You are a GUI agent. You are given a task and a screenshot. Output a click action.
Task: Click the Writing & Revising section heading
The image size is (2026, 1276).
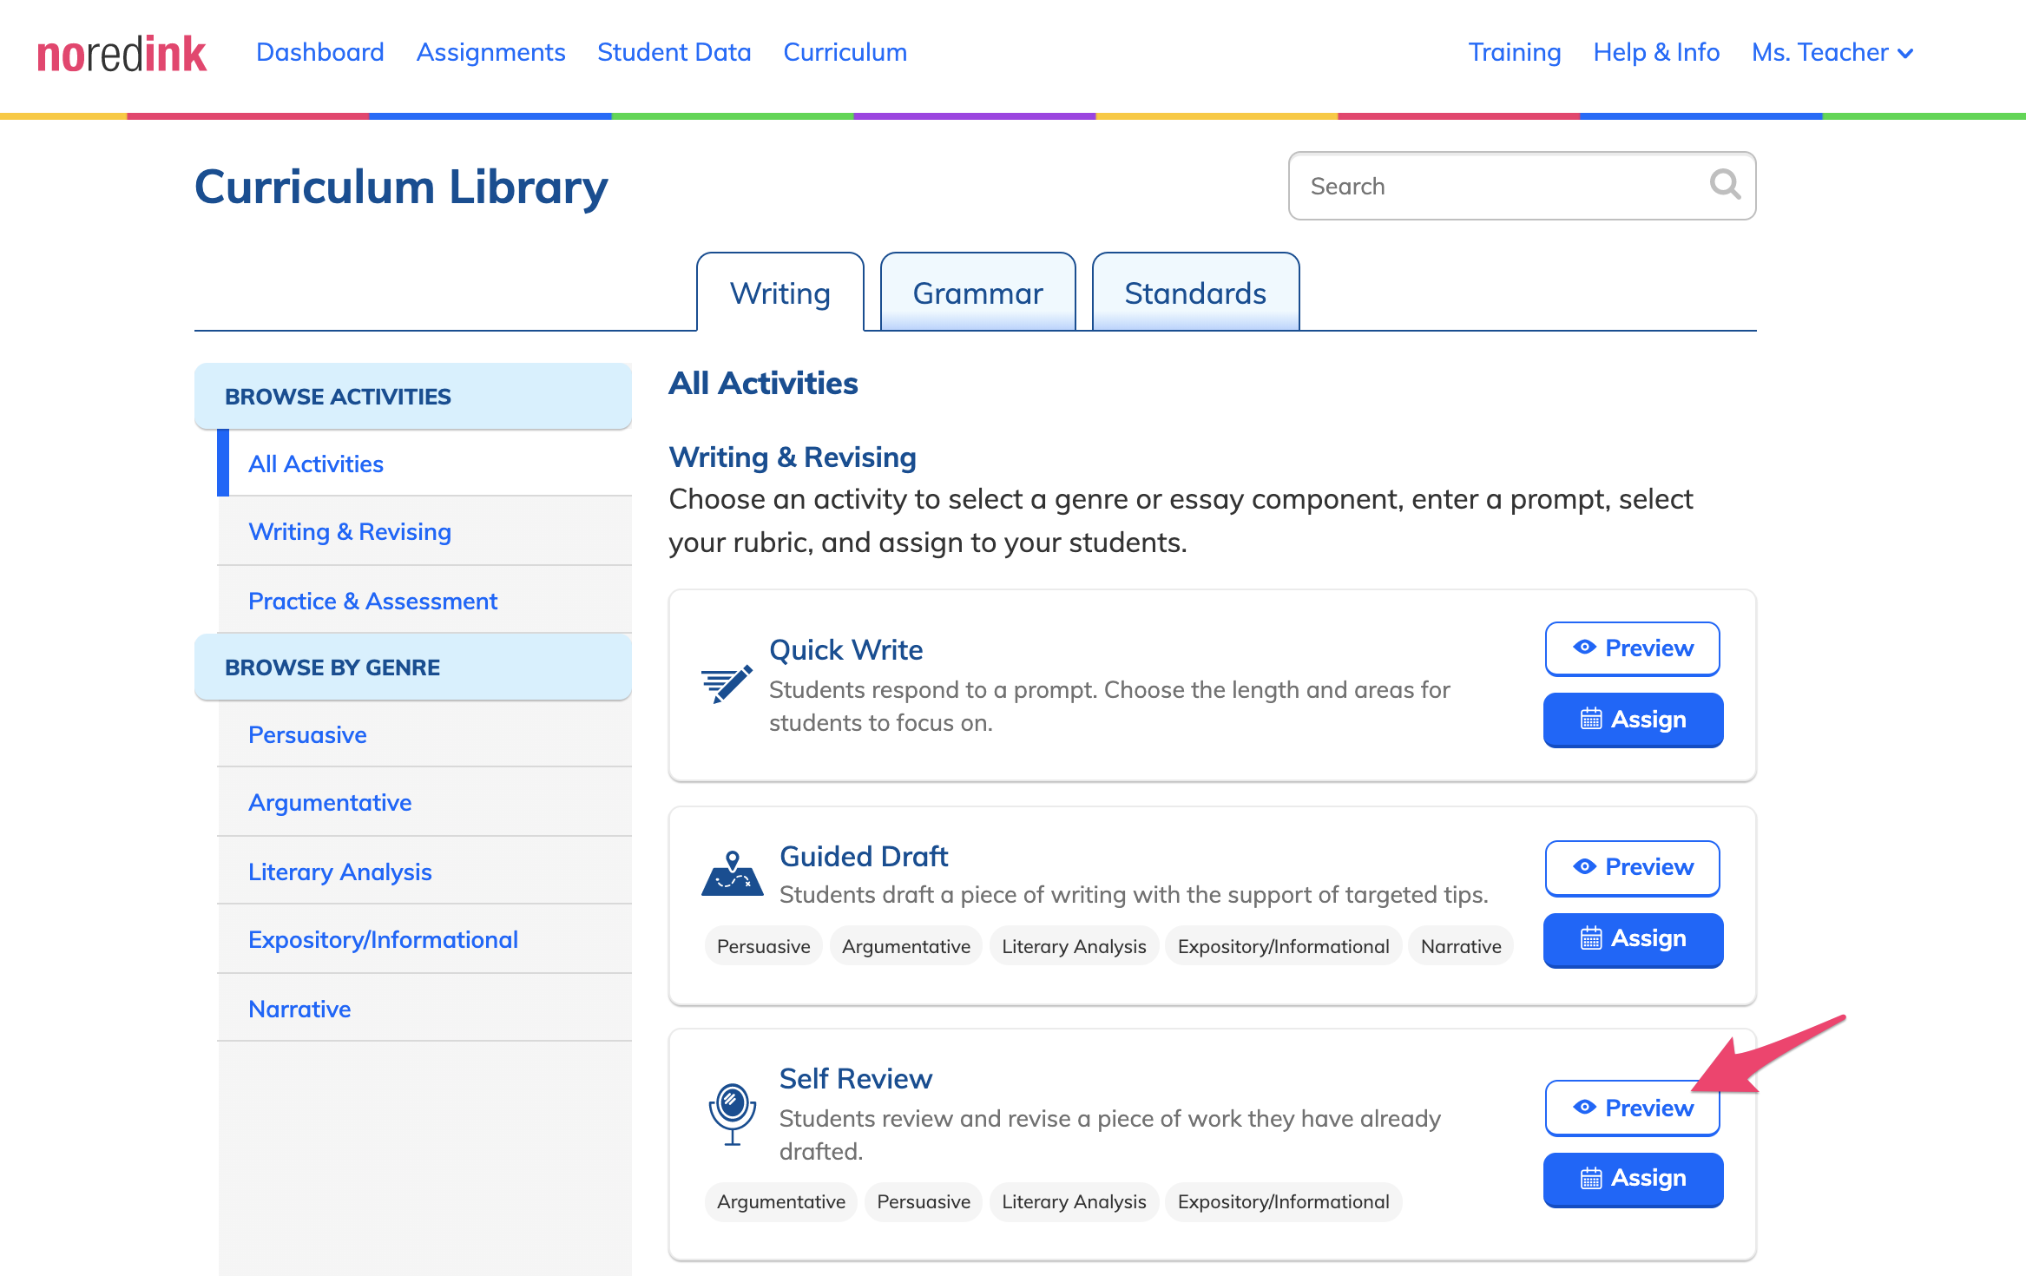point(793,457)
